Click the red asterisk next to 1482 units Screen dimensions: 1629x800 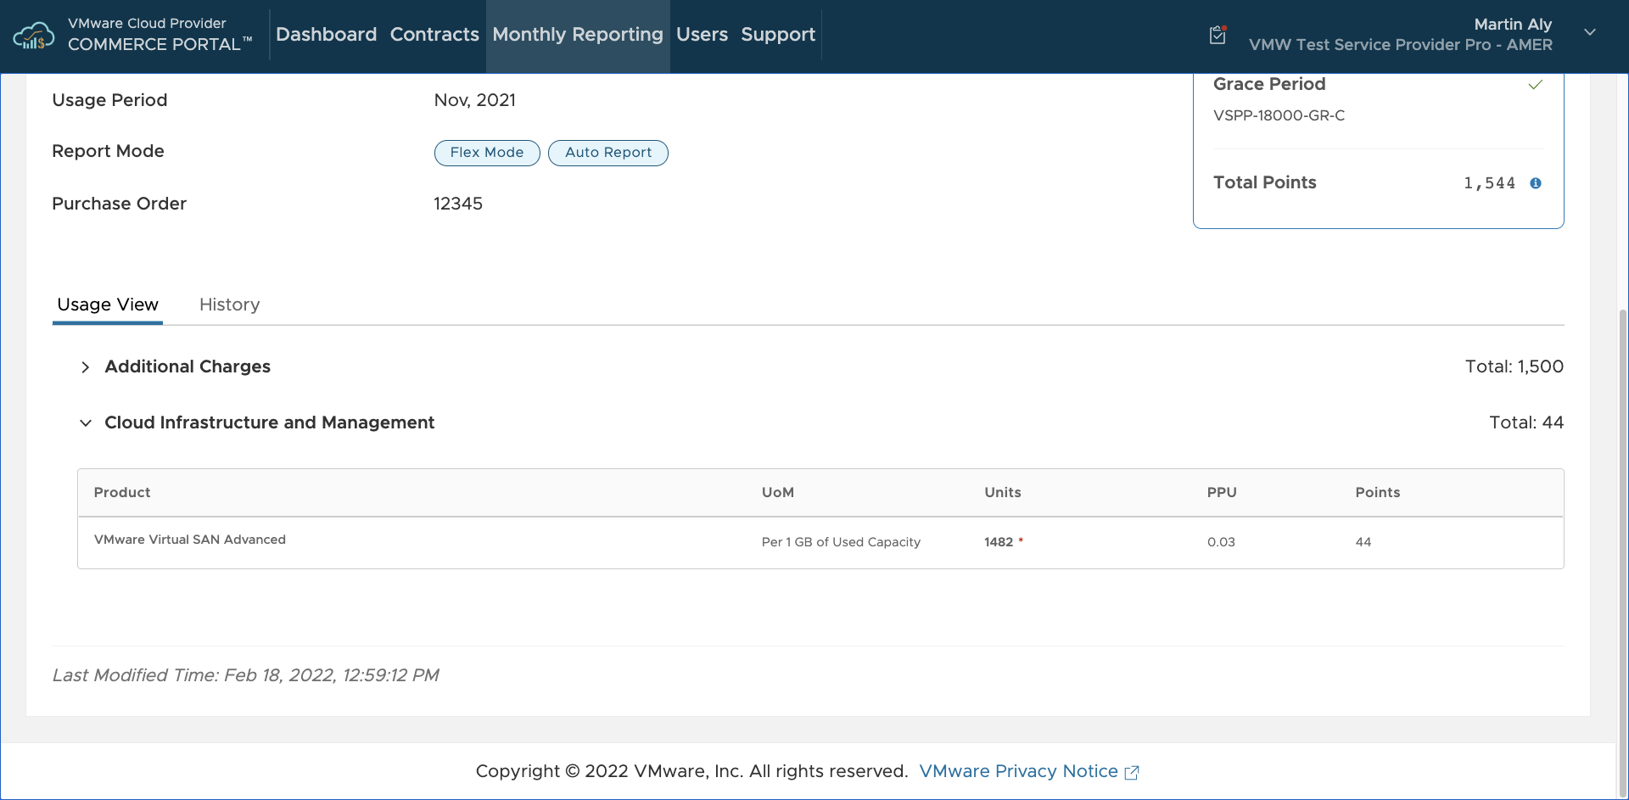point(1021,540)
